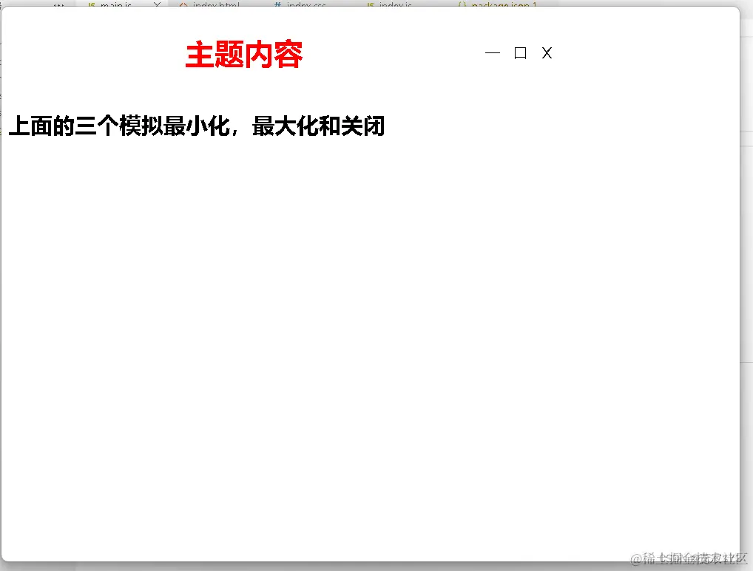Viewport: 753px width, 571px height.
Task: Open the package.json tab
Action: [x=503, y=4]
